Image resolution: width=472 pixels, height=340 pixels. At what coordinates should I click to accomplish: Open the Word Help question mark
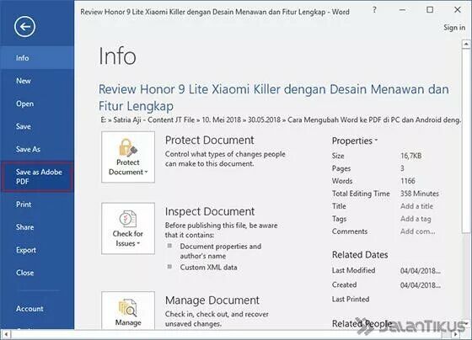click(374, 10)
